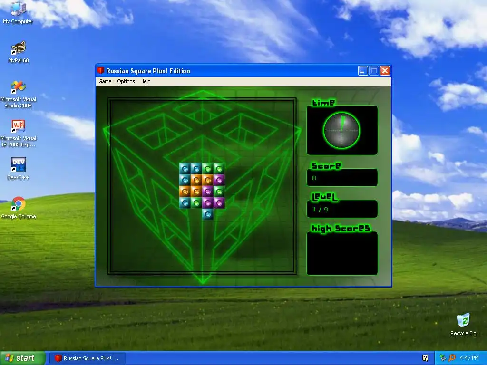The height and width of the screenshot is (365, 487).
Task: Click the Level value showing 1 / 9
Action: 342,209
